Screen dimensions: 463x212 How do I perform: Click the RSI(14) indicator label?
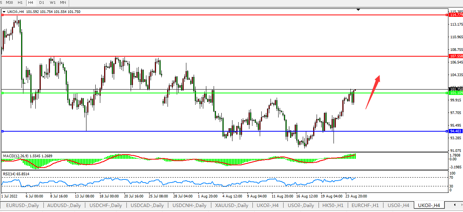[x=10, y=174]
